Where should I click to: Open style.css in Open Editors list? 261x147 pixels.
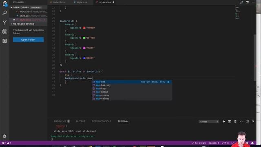[28, 16]
